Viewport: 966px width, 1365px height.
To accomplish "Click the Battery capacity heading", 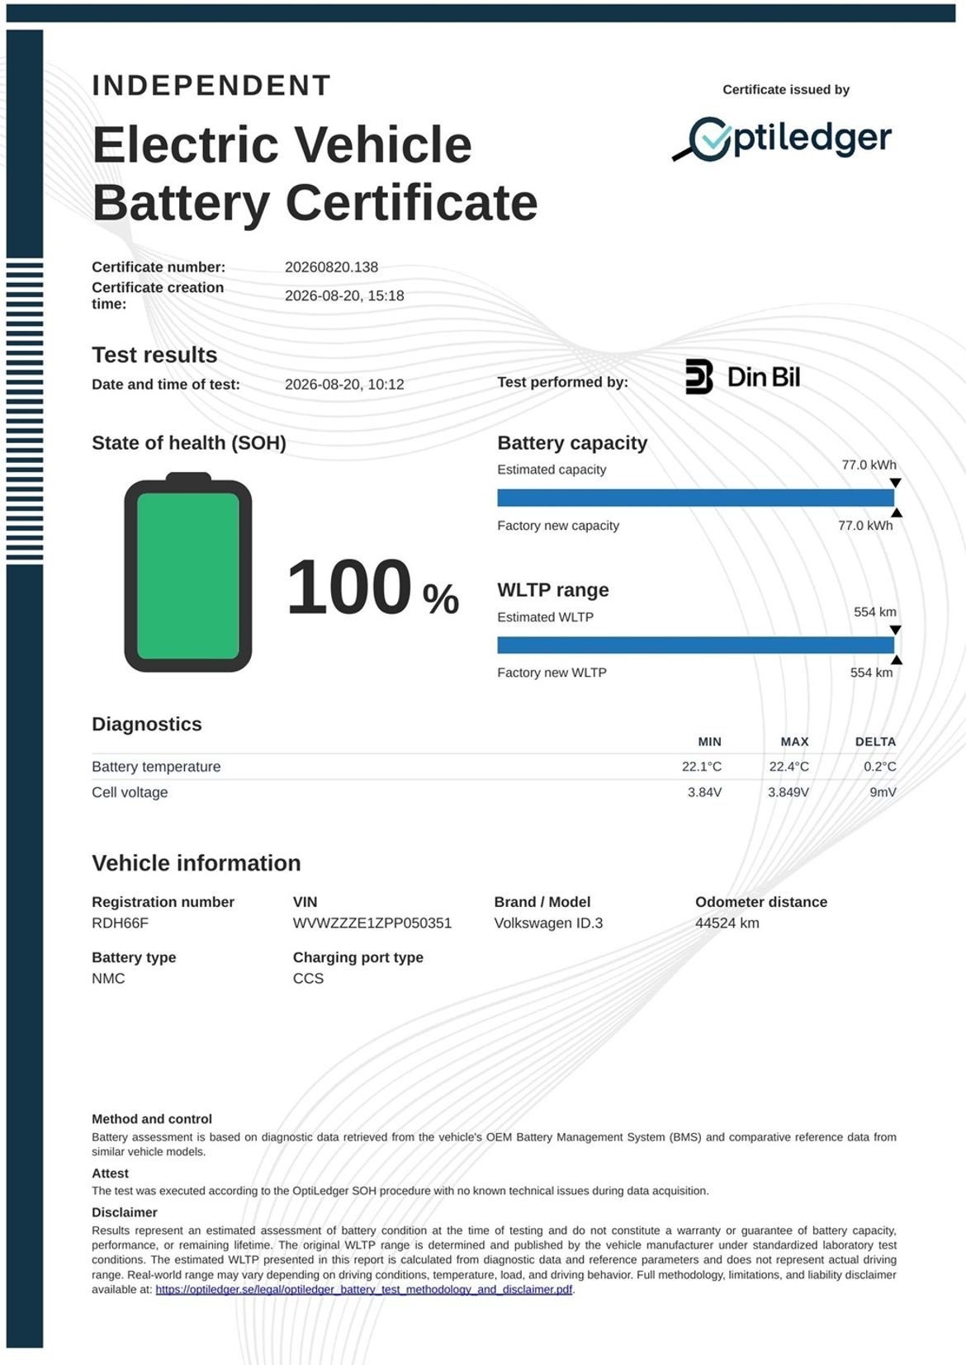I will pos(572,443).
